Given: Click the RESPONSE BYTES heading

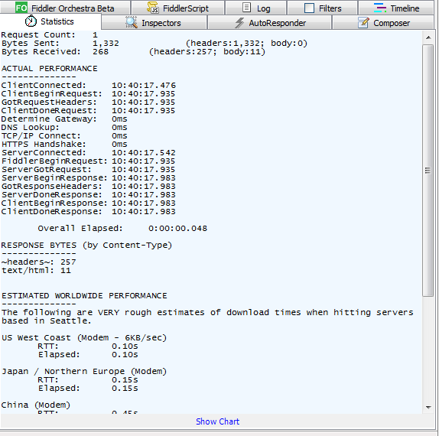Looking at the screenshot, I should point(86,246).
